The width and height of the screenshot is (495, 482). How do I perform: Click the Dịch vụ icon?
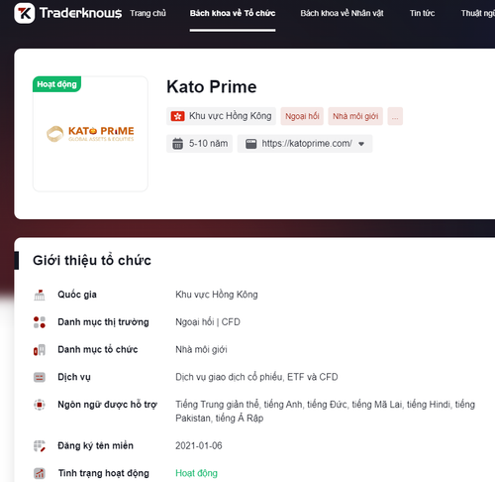[x=40, y=377]
